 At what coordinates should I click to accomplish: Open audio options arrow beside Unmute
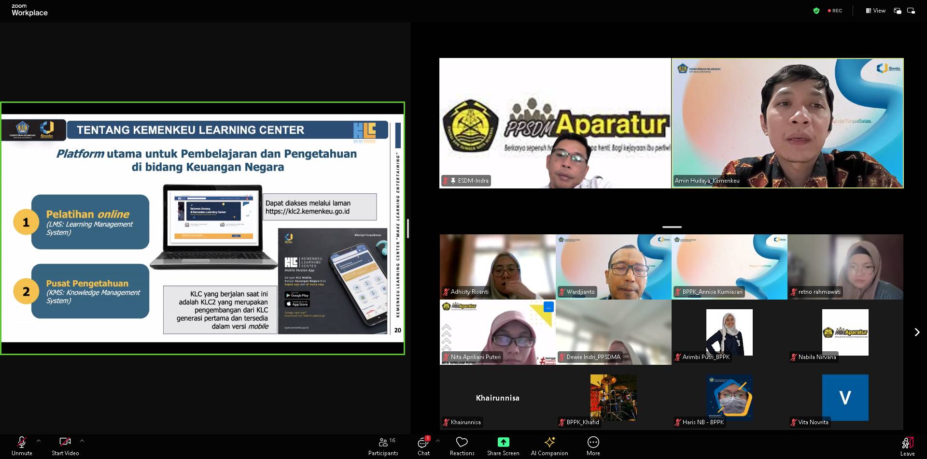click(x=39, y=441)
